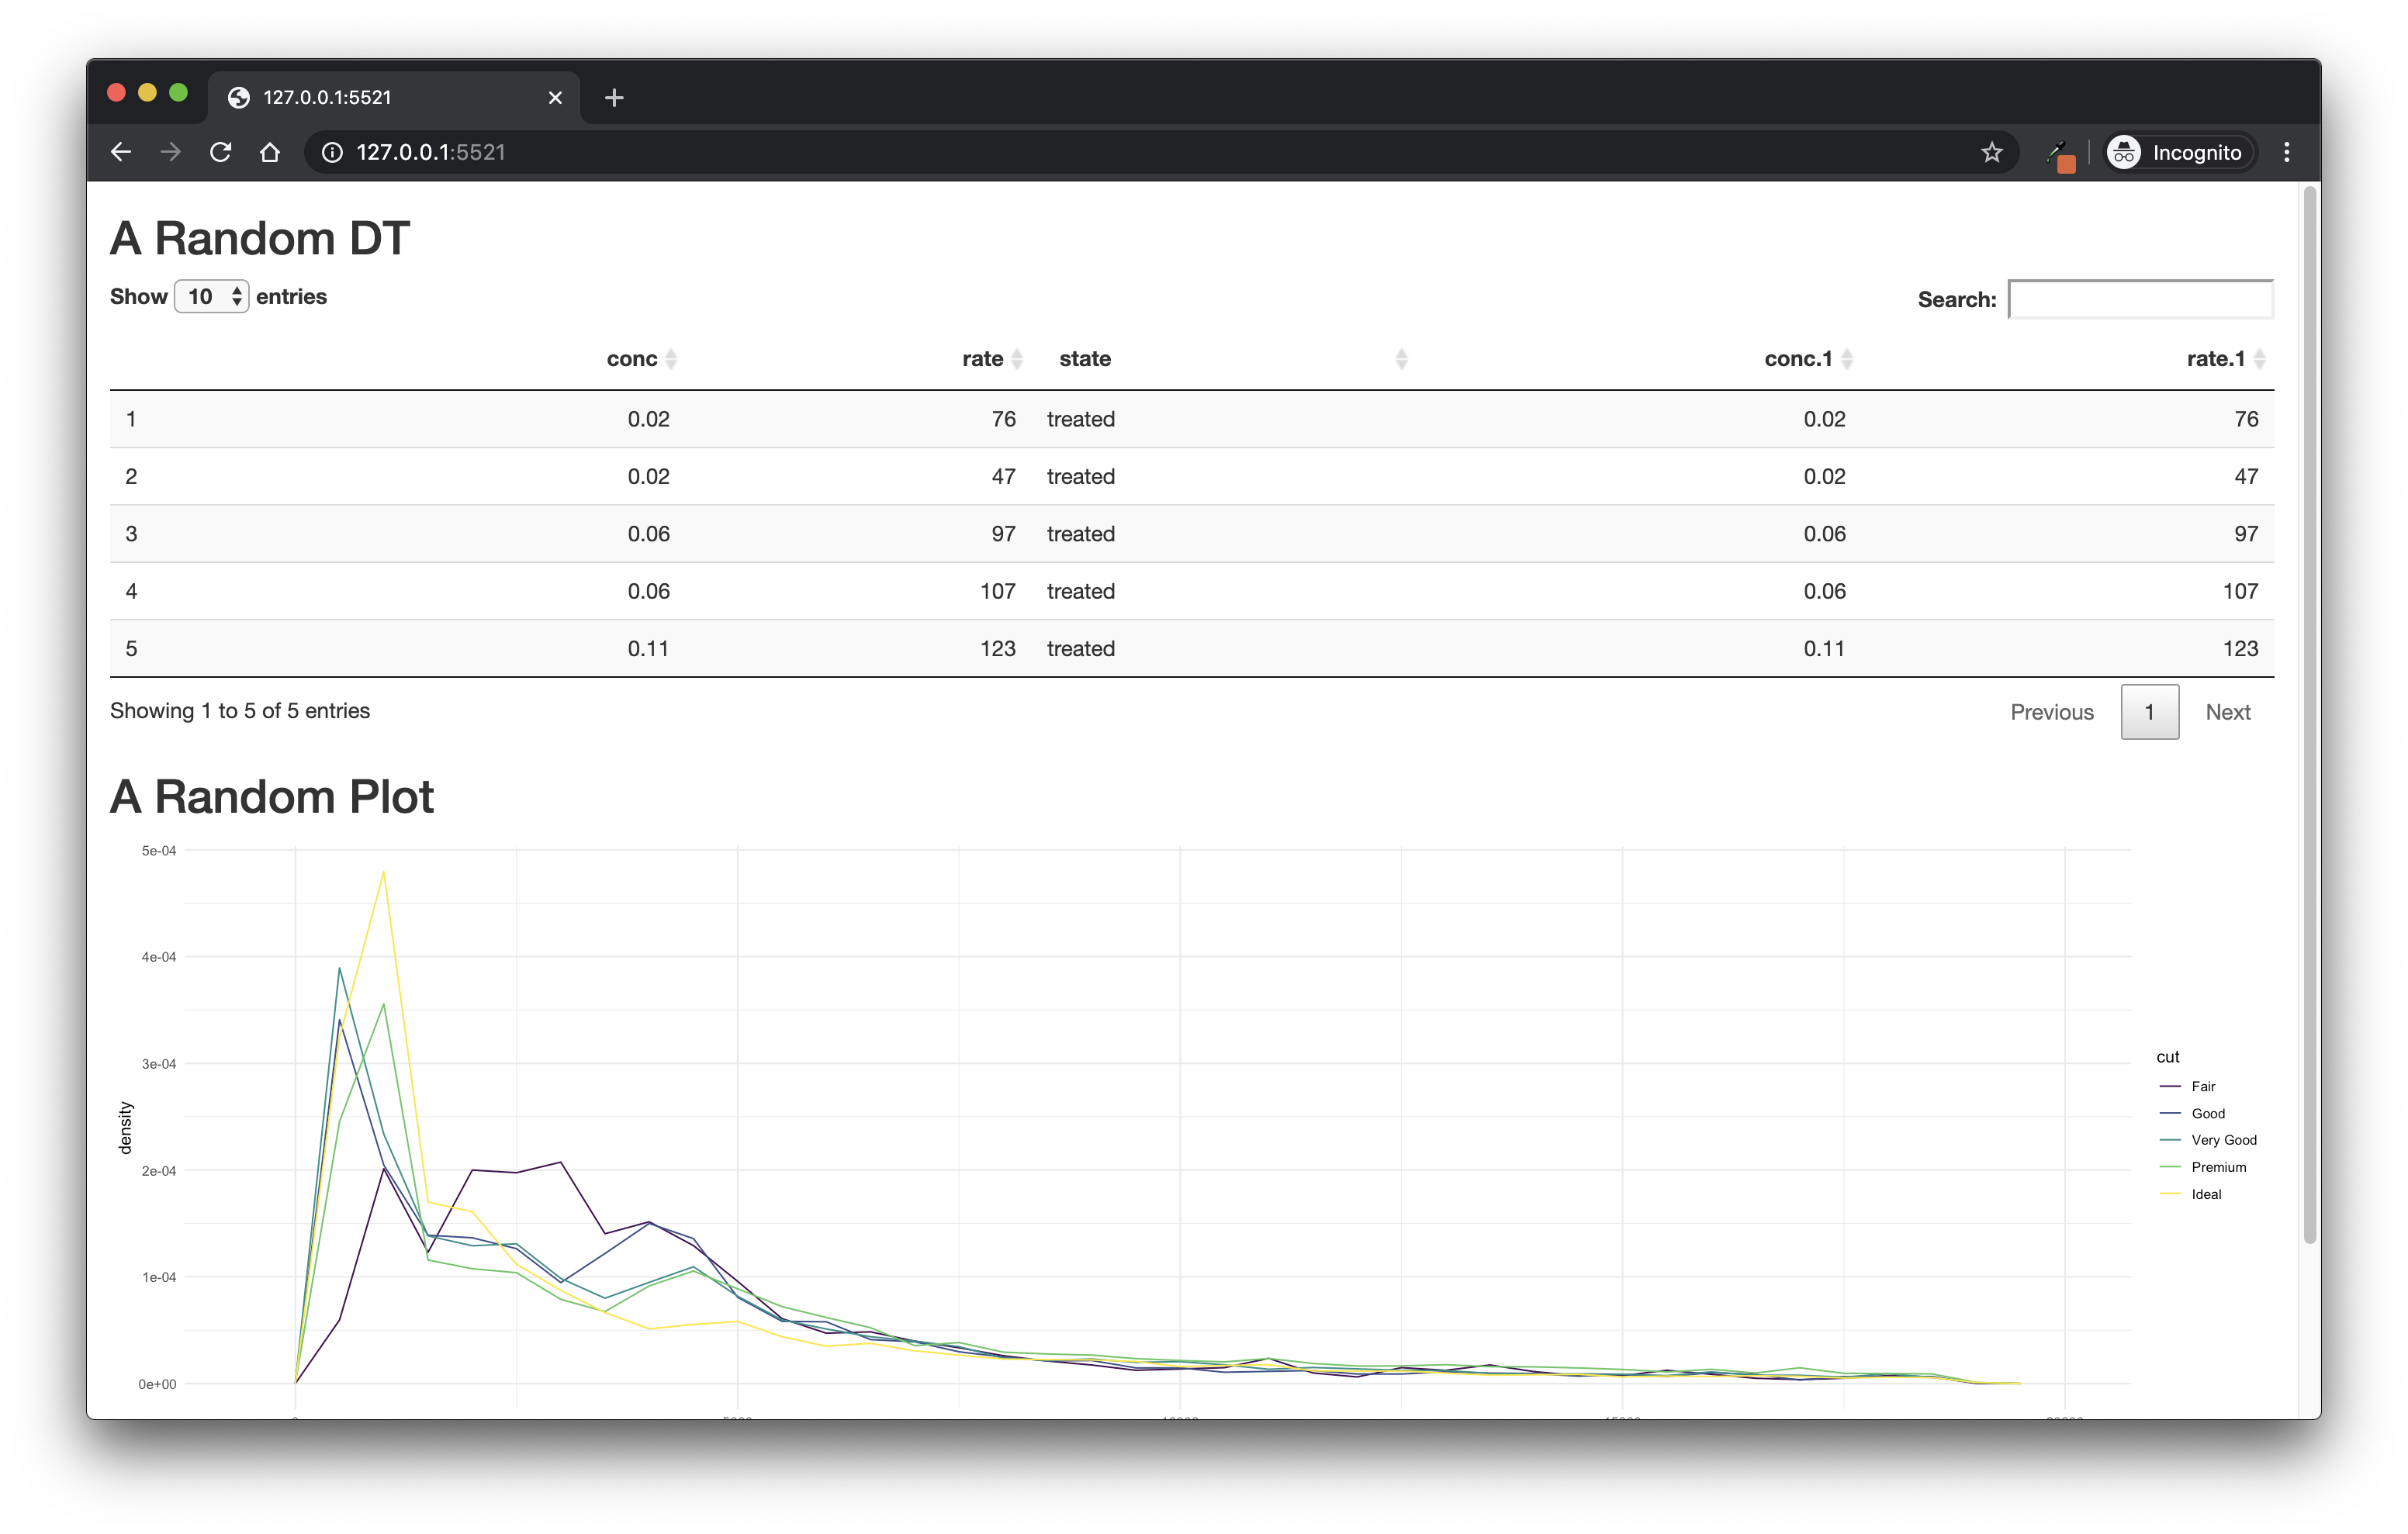The height and width of the screenshot is (1534, 2408).
Task: Click rate.1 value 123 in row 5
Action: pyautogui.click(x=2240, y=648)
